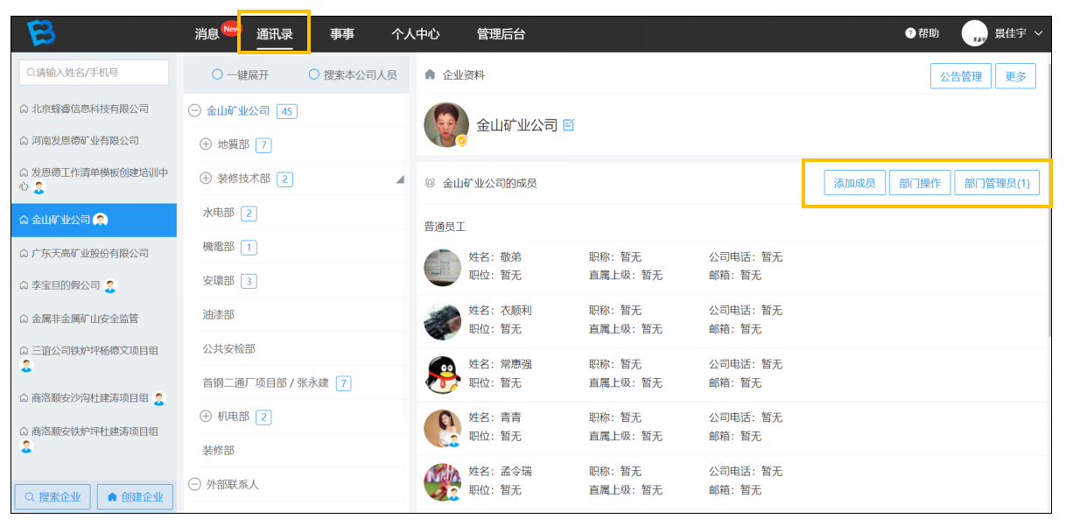Expand the 机电部 department node

(207, 417)
